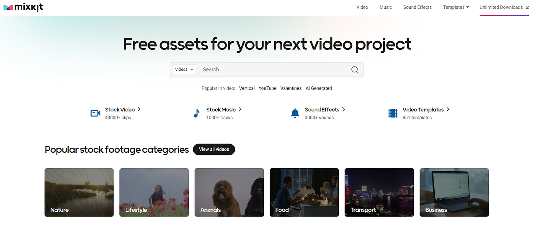Open the Templates nav item
Screen dimensions: 536x229
coord(454,7)
